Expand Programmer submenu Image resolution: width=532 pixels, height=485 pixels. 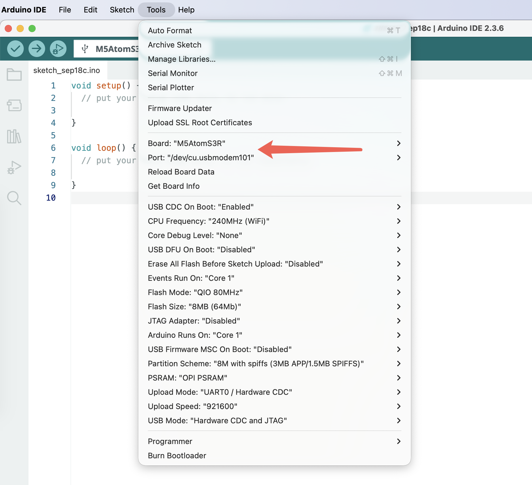(x=275, y=441)
